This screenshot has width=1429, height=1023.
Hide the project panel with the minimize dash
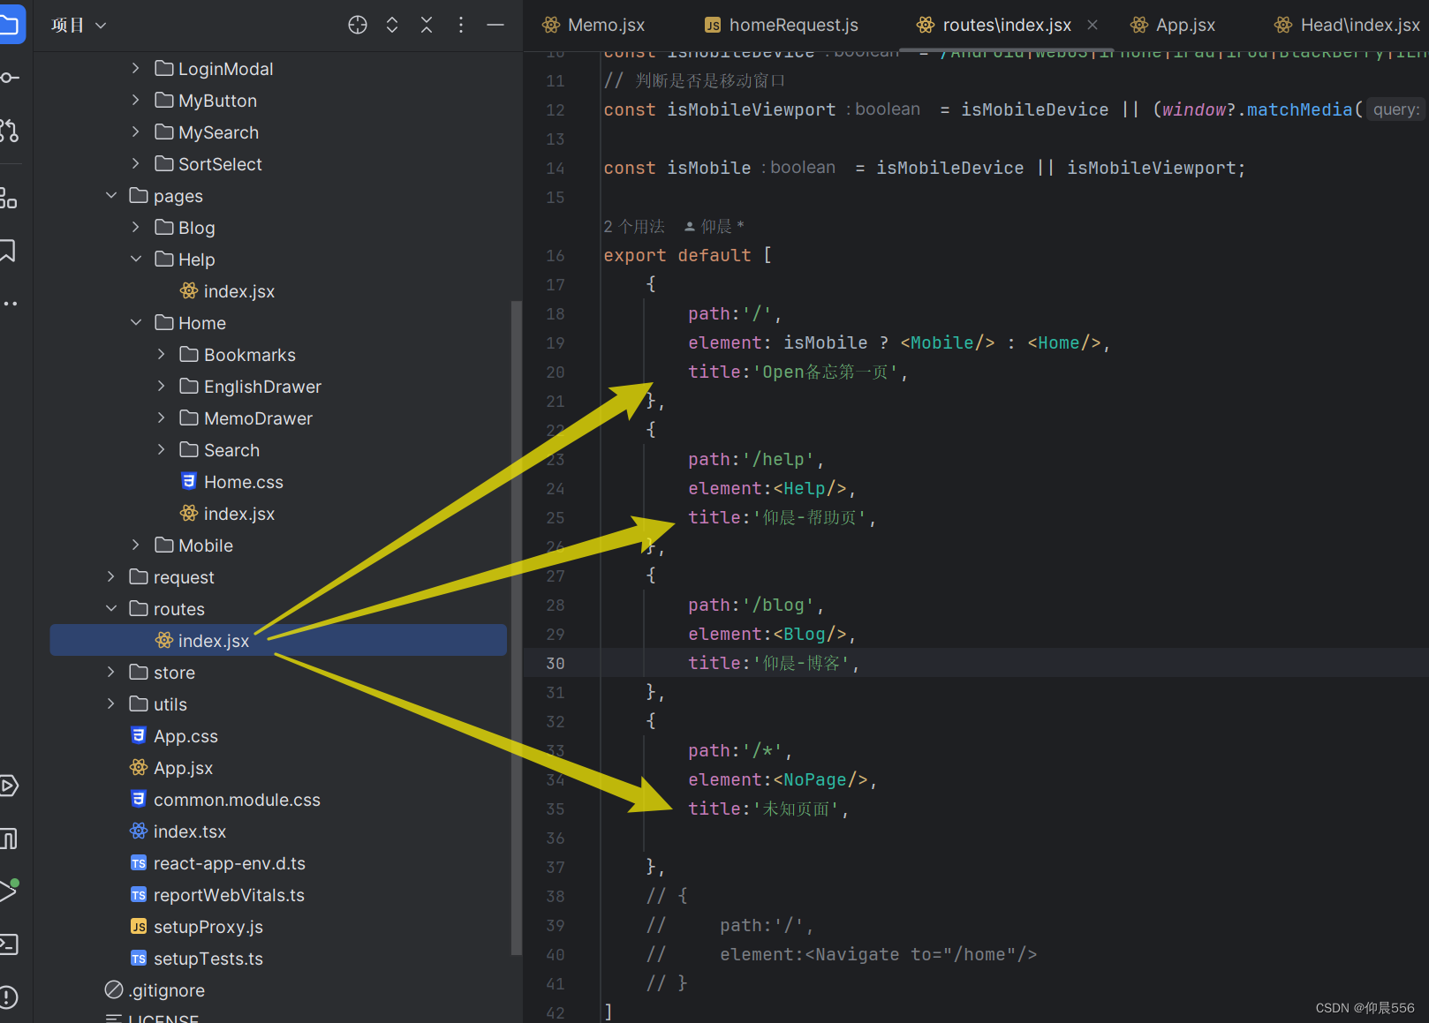[495, 25]
